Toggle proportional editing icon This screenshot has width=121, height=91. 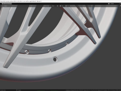point(66,6)
